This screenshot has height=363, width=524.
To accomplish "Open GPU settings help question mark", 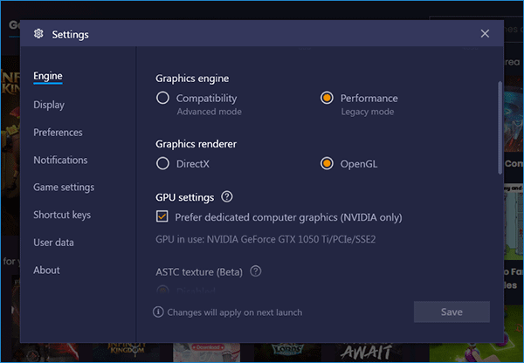I will 227,196.
